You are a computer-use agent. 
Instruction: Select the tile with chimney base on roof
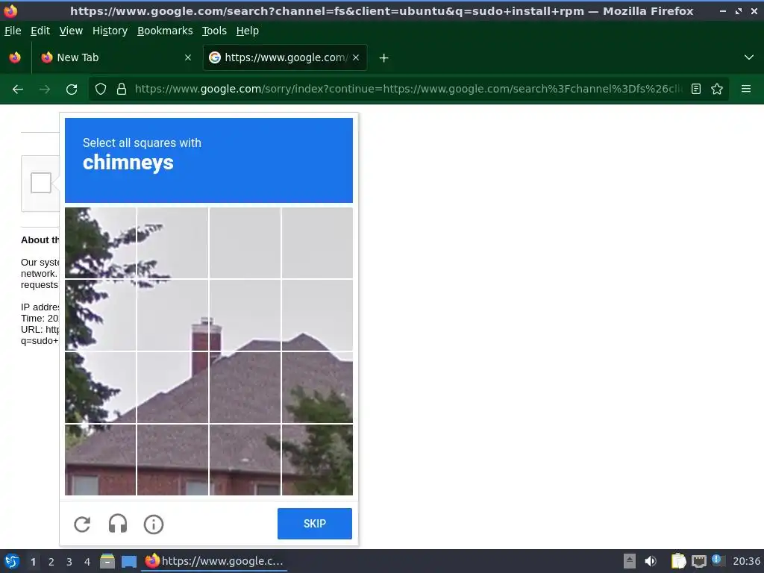[173, 387]
